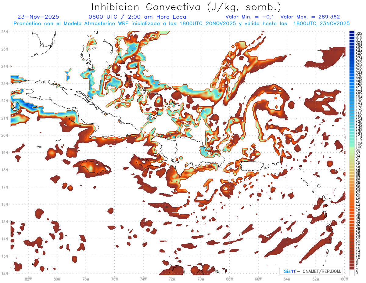Viewport: 366px width, 283px height.
Task: Click the 18N latitude label
Action: [5, 169]
